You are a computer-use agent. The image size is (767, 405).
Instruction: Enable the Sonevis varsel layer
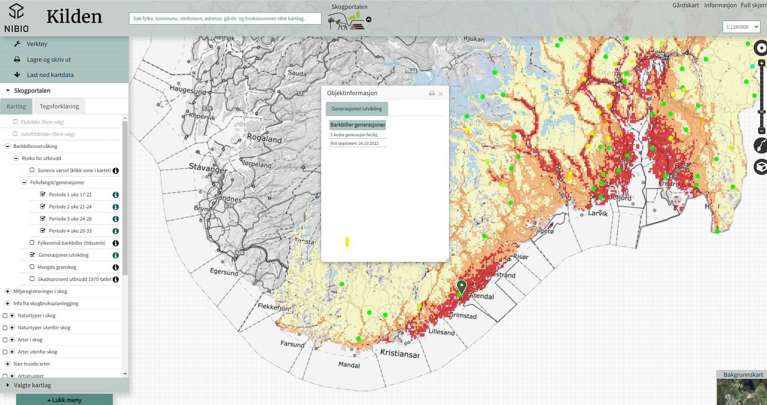point(32,170)
